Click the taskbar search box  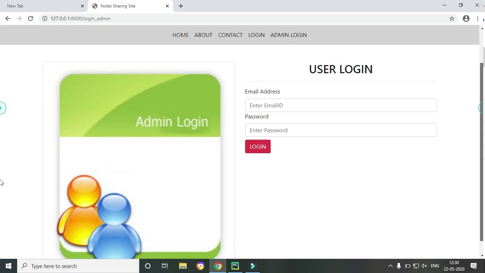[x=78, y=266]
